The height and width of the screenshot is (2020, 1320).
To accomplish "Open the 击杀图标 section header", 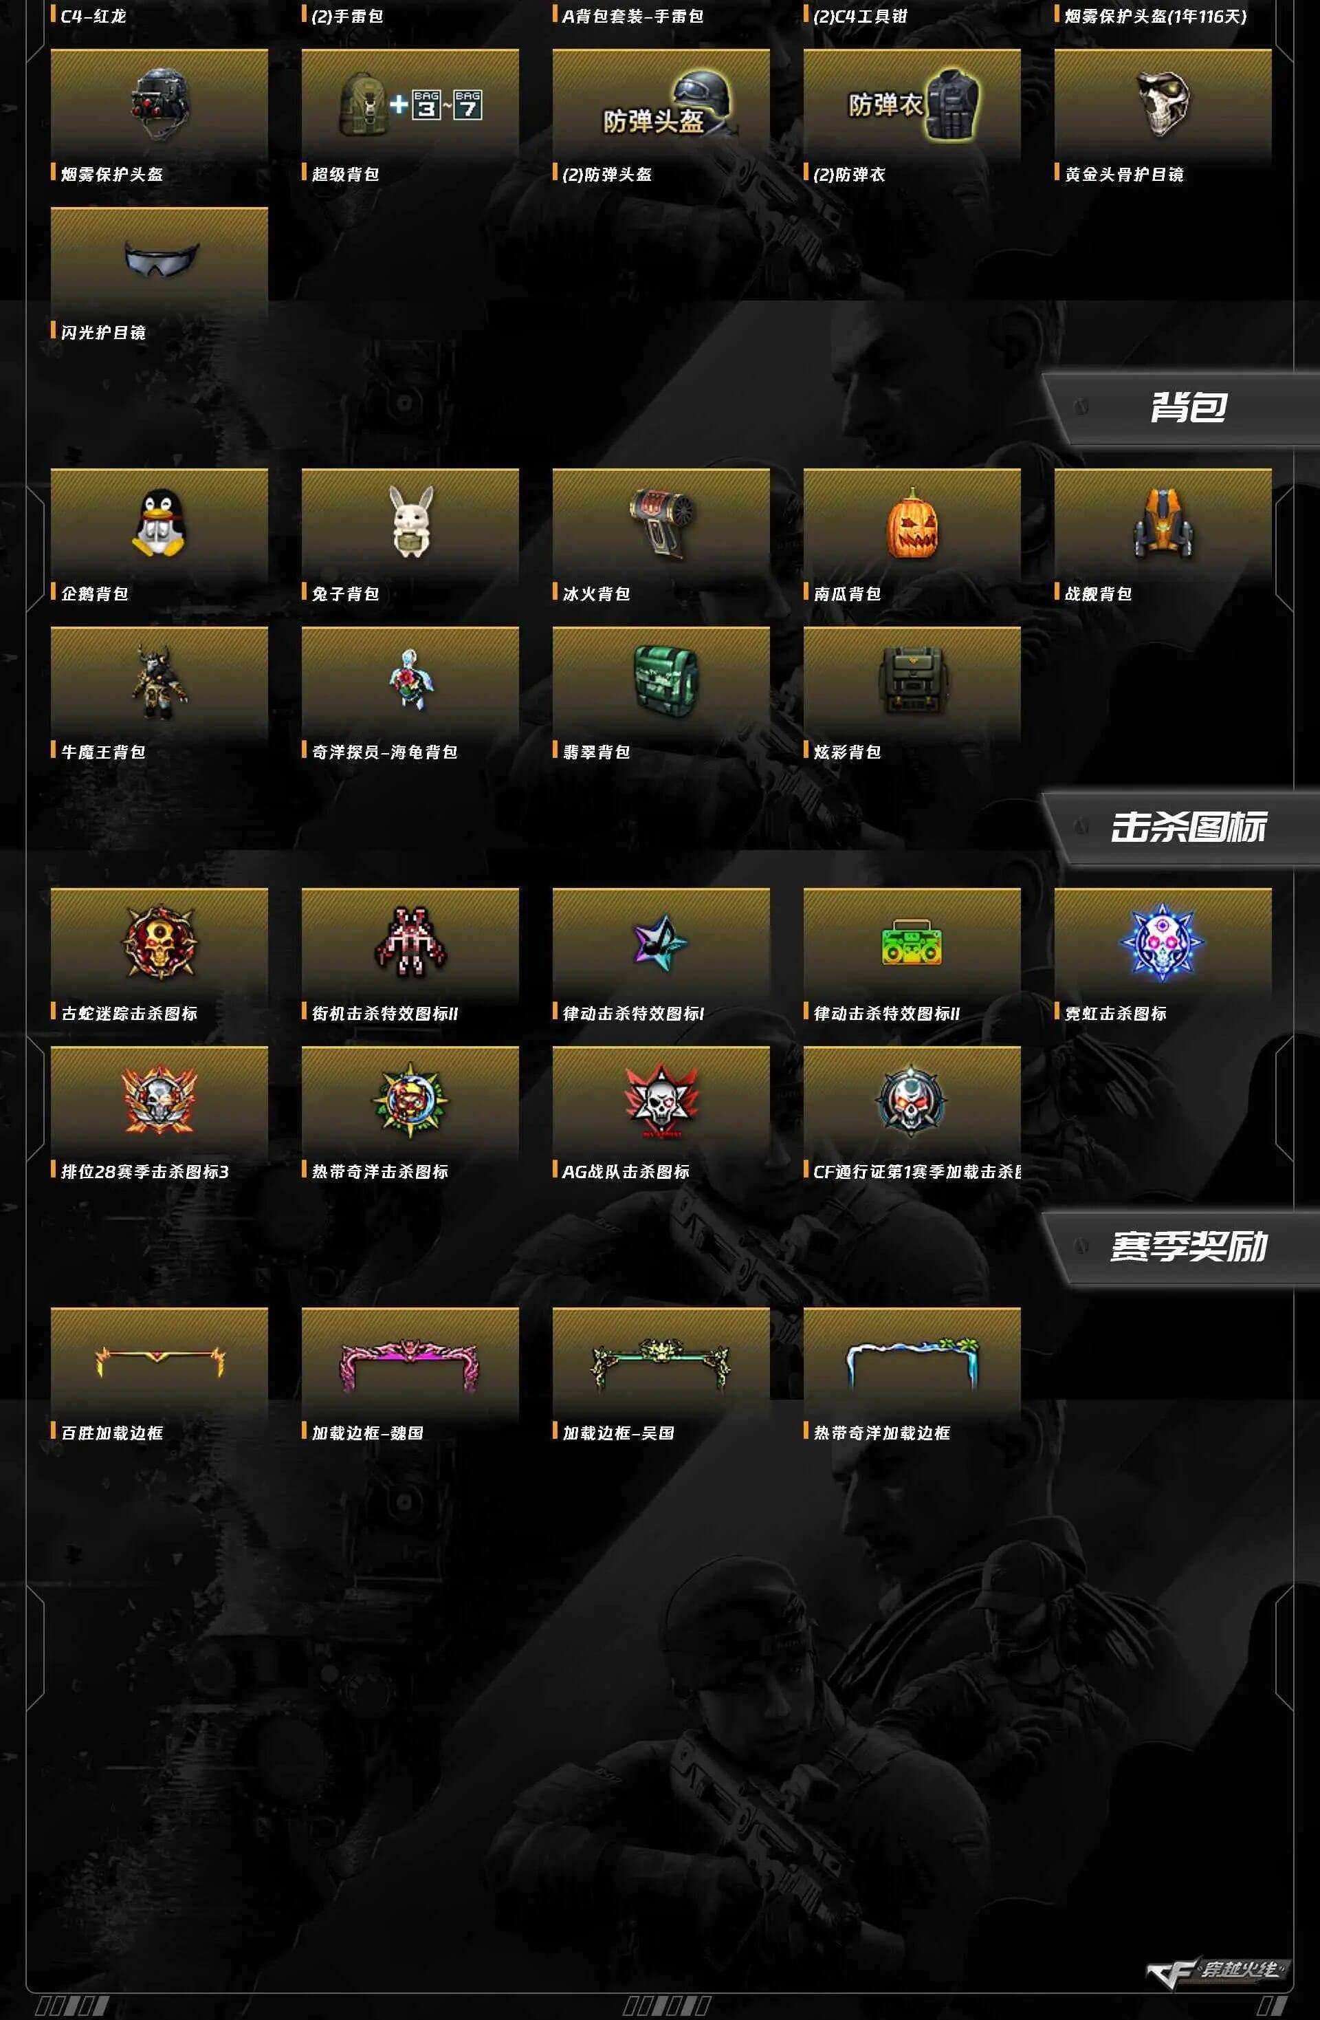I will pos(1181,827).
